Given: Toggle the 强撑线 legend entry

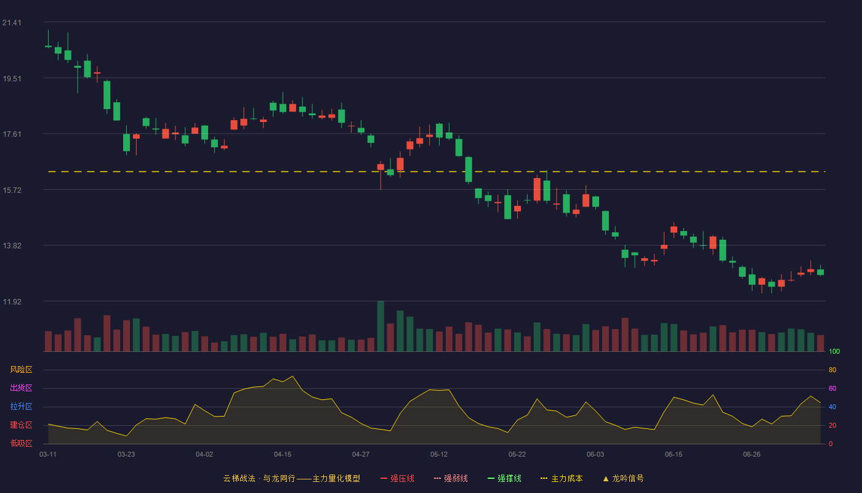Looking at the screenshot, I should point(504,478).
